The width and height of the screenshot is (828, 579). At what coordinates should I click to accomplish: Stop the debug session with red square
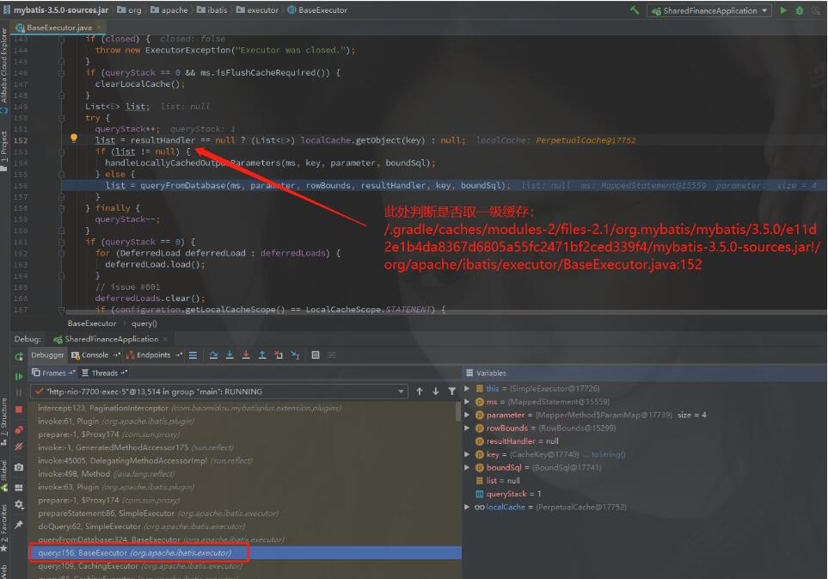pyautogui.click(x=19, y=410)
